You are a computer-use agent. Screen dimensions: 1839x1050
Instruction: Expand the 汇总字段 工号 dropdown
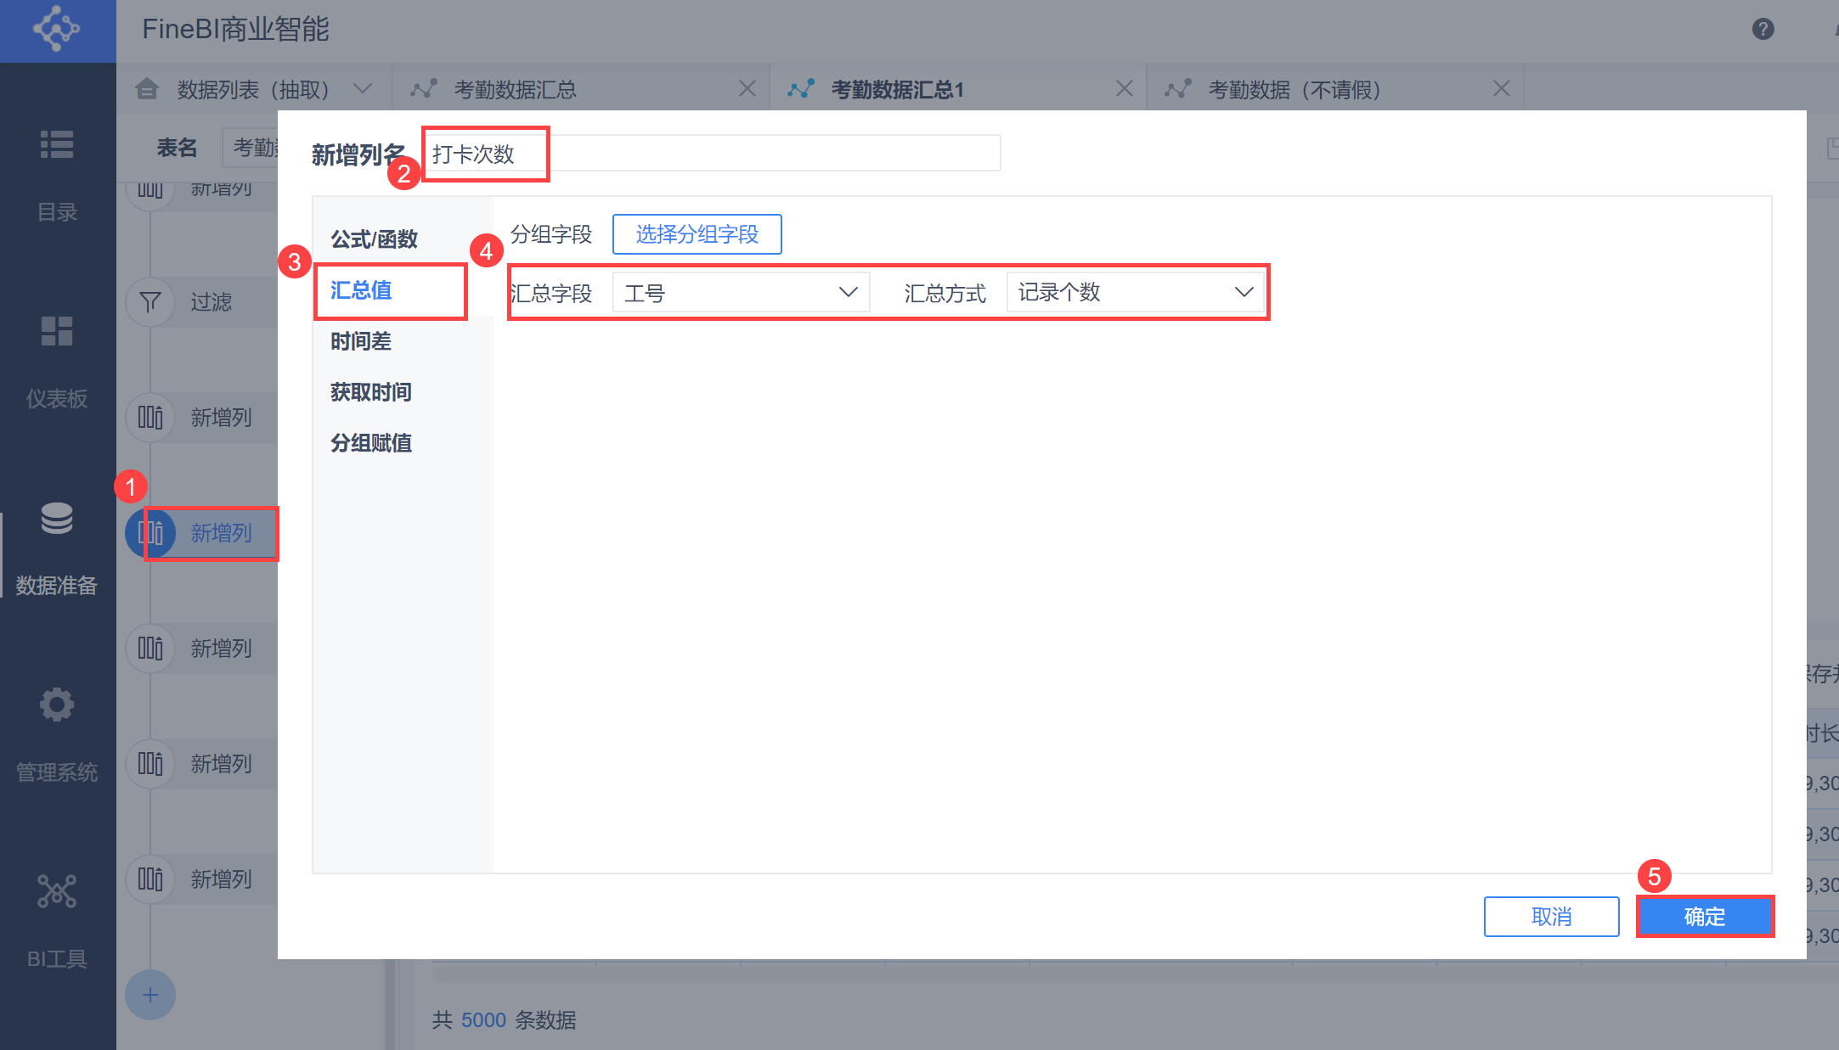741,293
